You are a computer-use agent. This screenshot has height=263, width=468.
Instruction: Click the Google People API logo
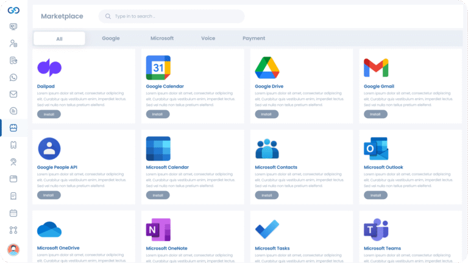49,149
